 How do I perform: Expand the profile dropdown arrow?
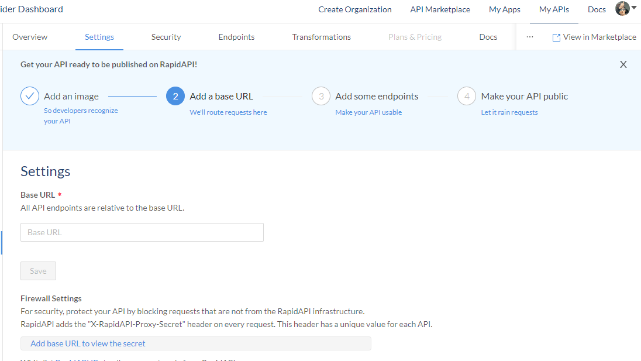click(634, 8)
